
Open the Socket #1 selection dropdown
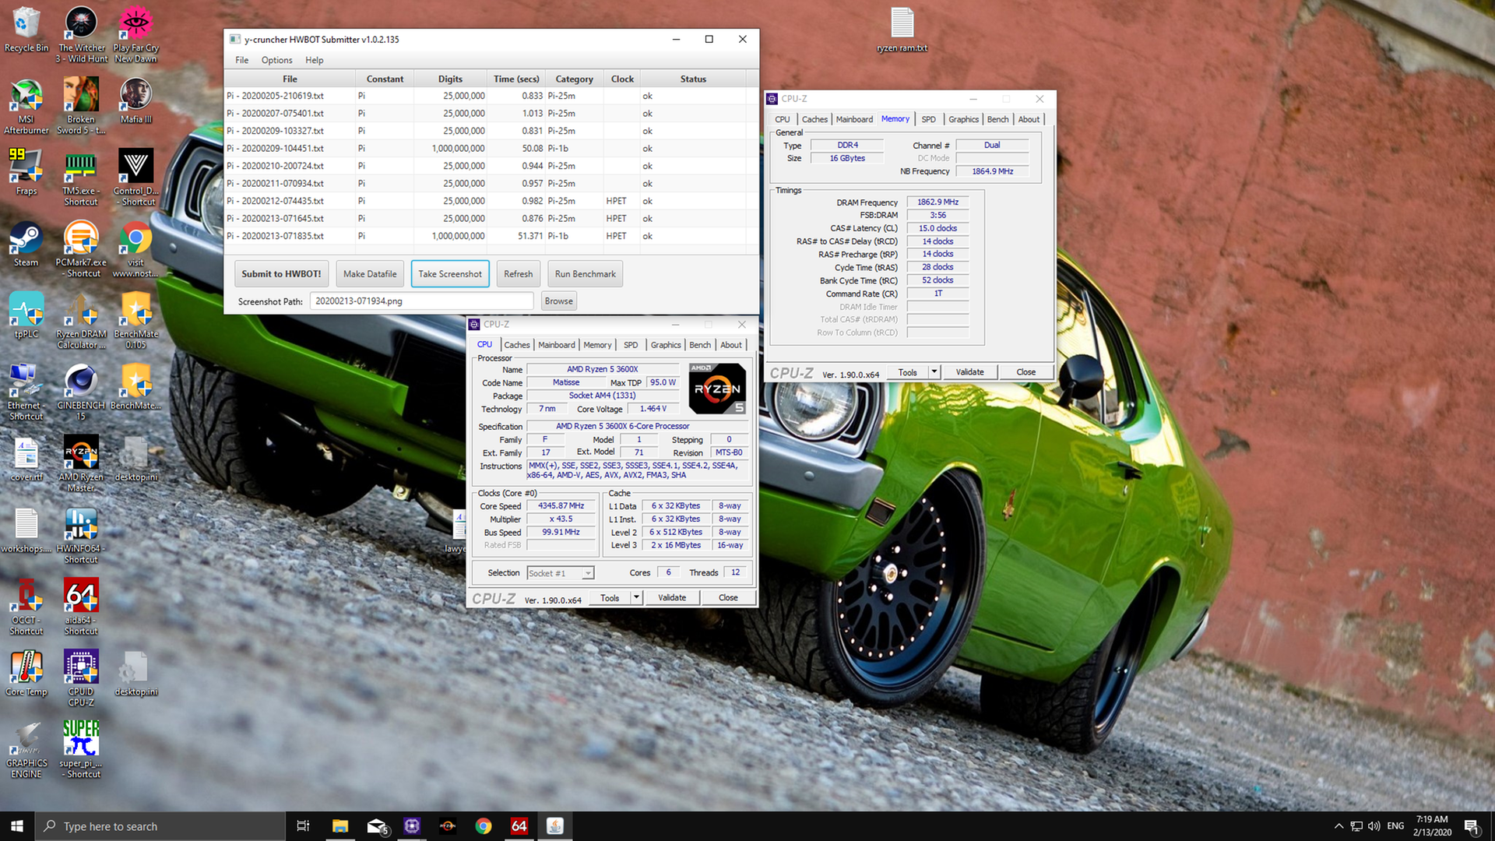click(x=561, y=573)
